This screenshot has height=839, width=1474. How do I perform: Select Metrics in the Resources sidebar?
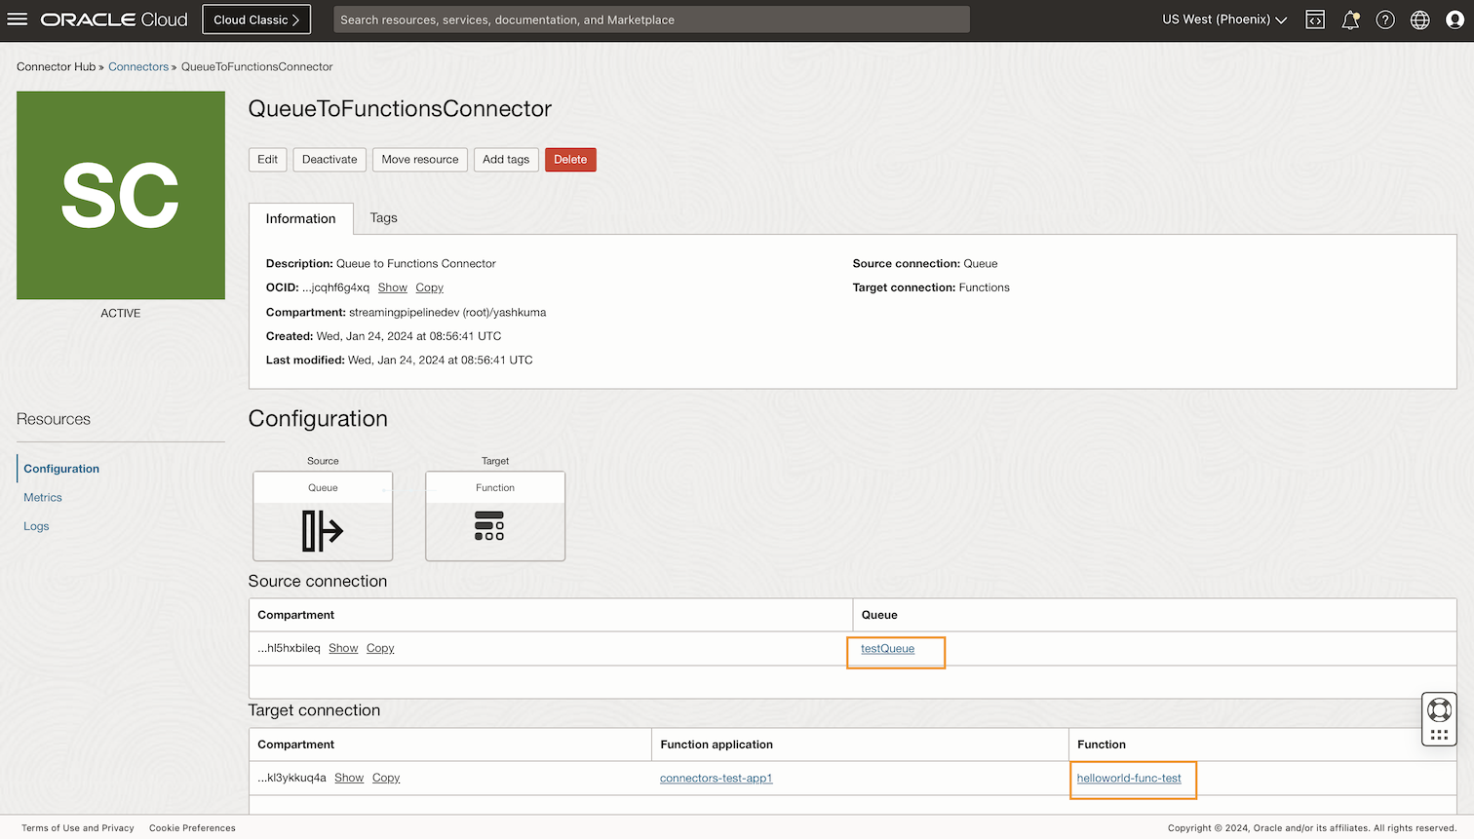click(42, 497)
